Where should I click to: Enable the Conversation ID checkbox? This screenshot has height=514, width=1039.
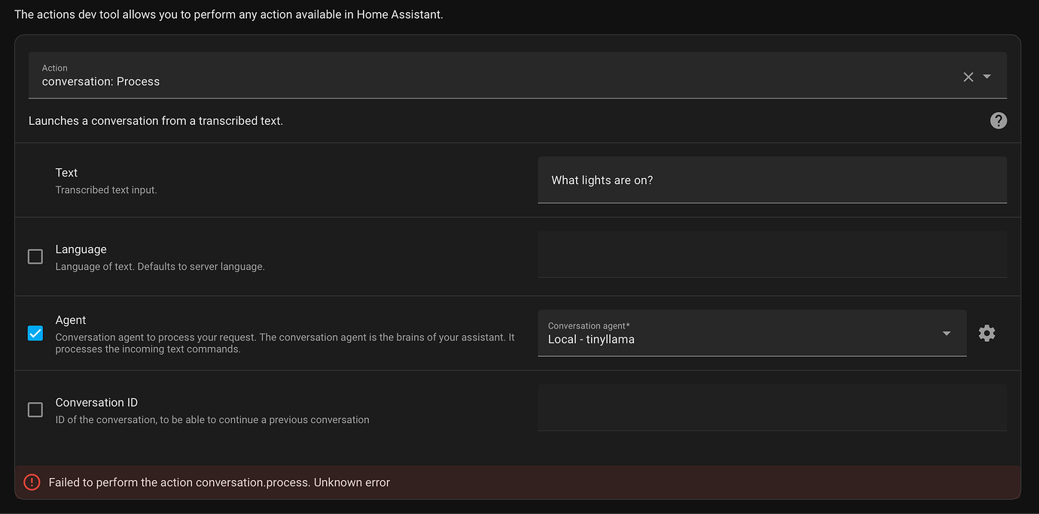tap(35, 410)
